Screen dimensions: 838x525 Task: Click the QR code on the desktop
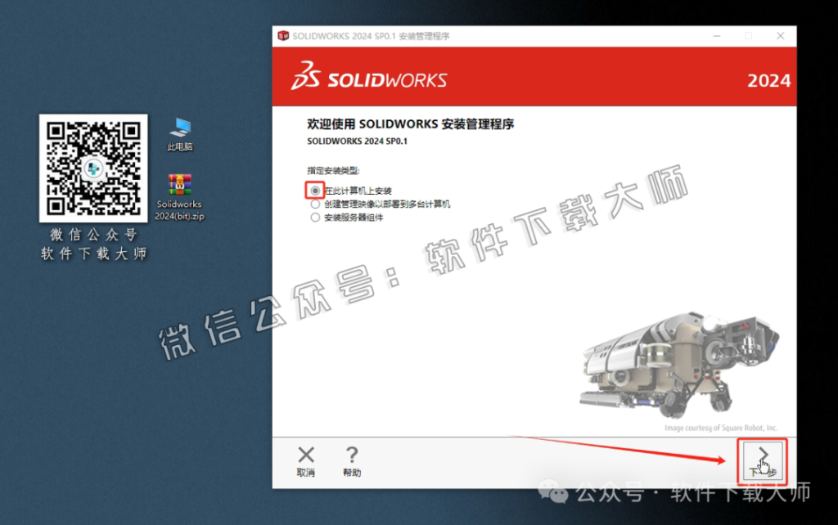pos(92,167)
